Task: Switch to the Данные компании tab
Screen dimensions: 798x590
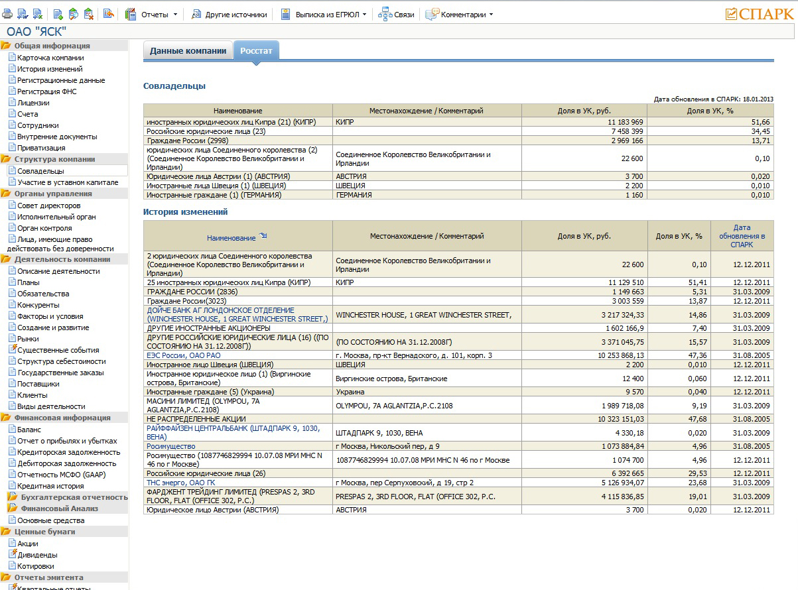Action: (188, 51)
